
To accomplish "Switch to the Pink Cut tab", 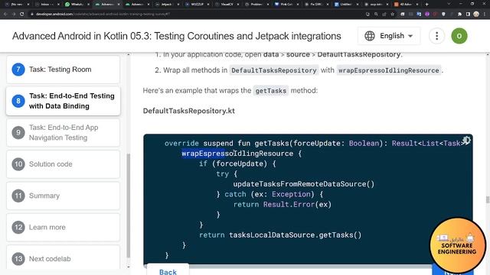I will click(286, 5).
